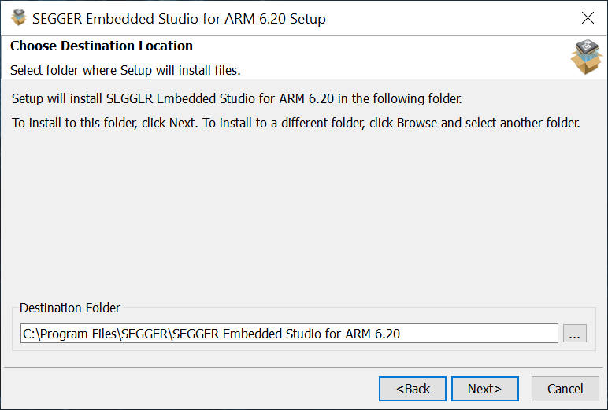Click blank end of destination path box
Image resolution: width=608 pixels, height=410 pixels.
pos(488,334)
